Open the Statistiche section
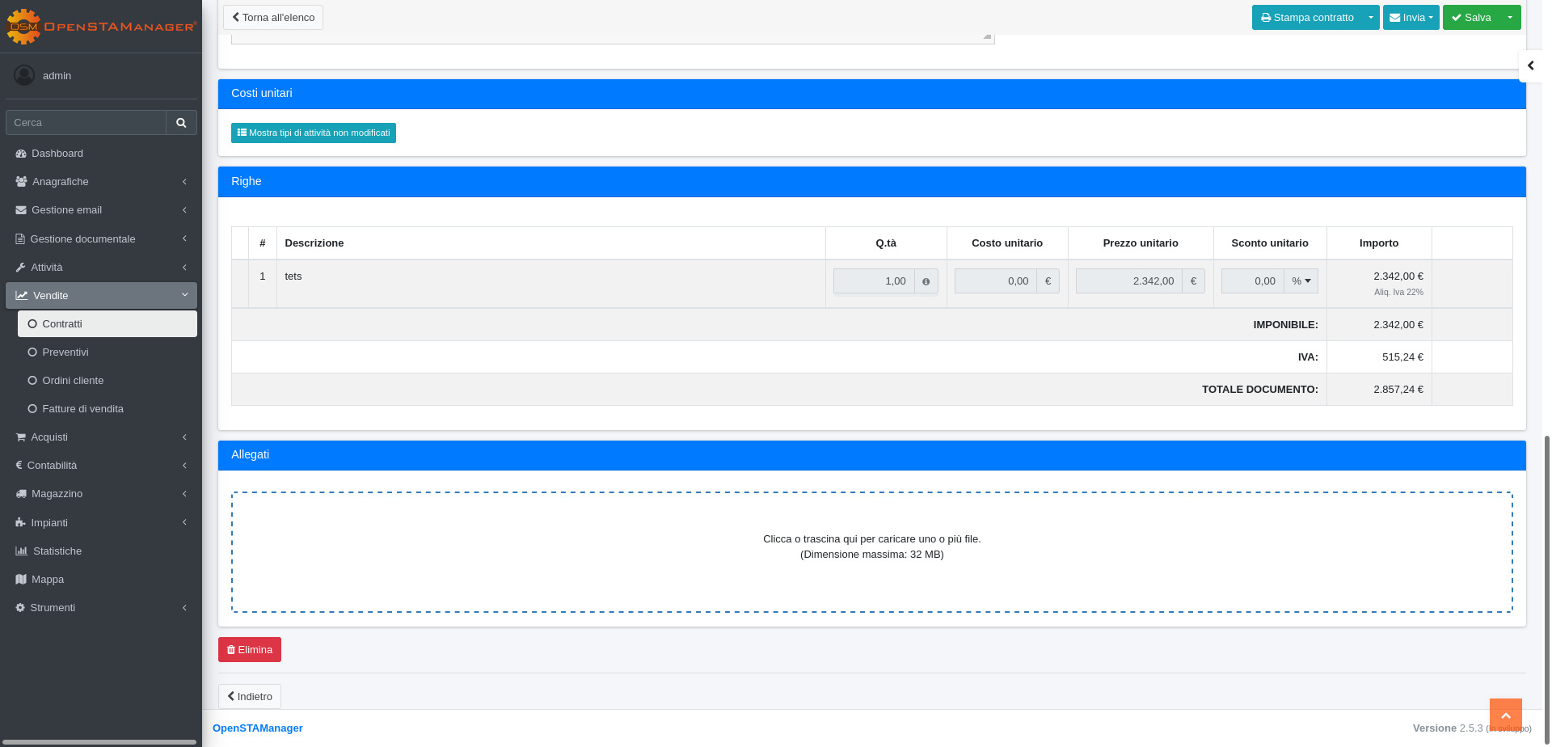 pos(57,551)
